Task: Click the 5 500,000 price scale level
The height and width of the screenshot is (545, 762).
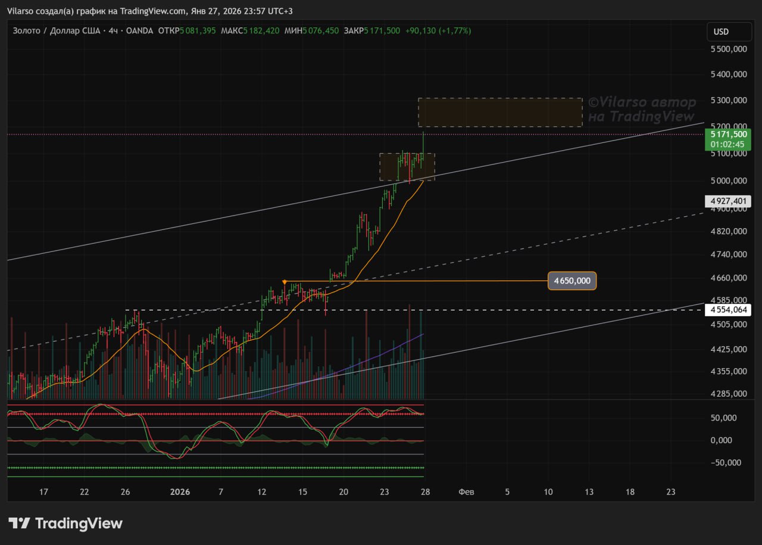Action: tap(730, 49)
